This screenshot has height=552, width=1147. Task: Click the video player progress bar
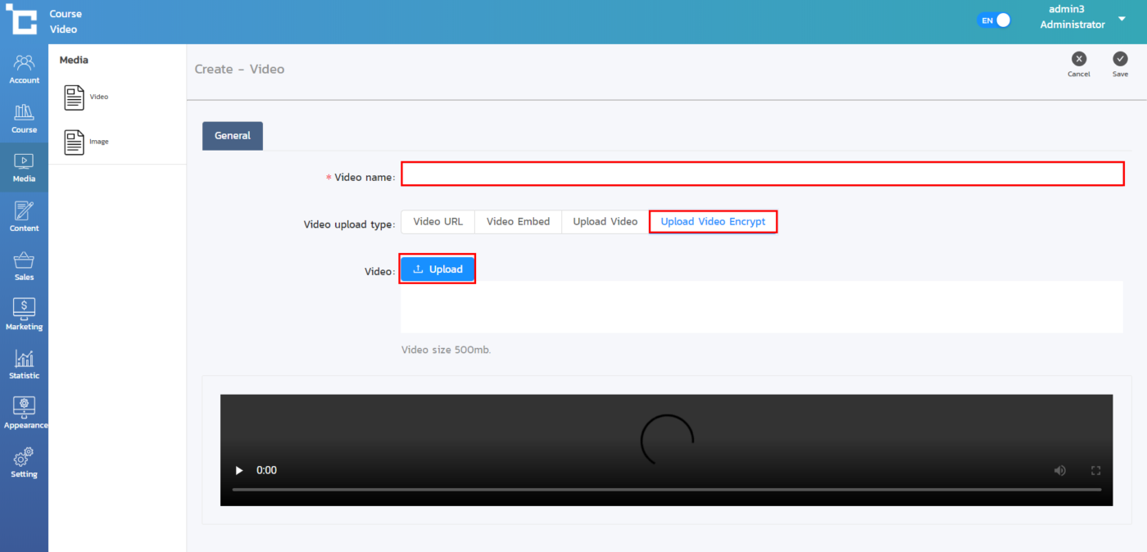pos(665,490)
